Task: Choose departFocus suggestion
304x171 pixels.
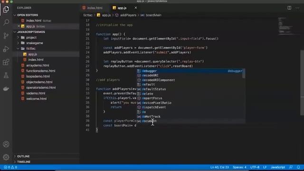Action: coord(190,98)
